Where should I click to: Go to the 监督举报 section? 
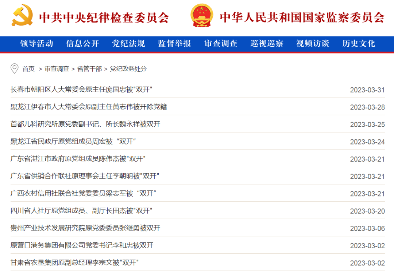174,44
